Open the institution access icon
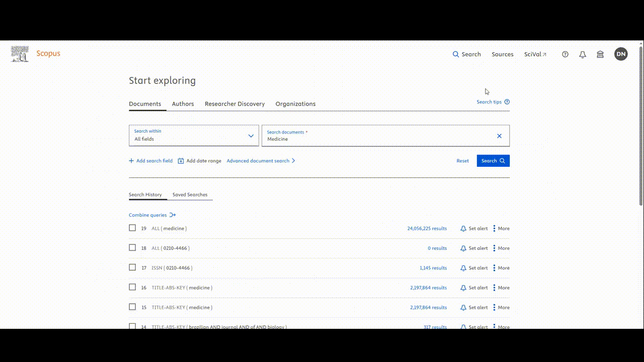 (600, 54)
